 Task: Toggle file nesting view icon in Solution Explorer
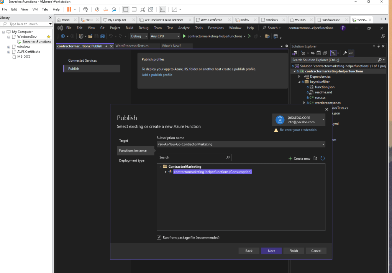(333, 53)
